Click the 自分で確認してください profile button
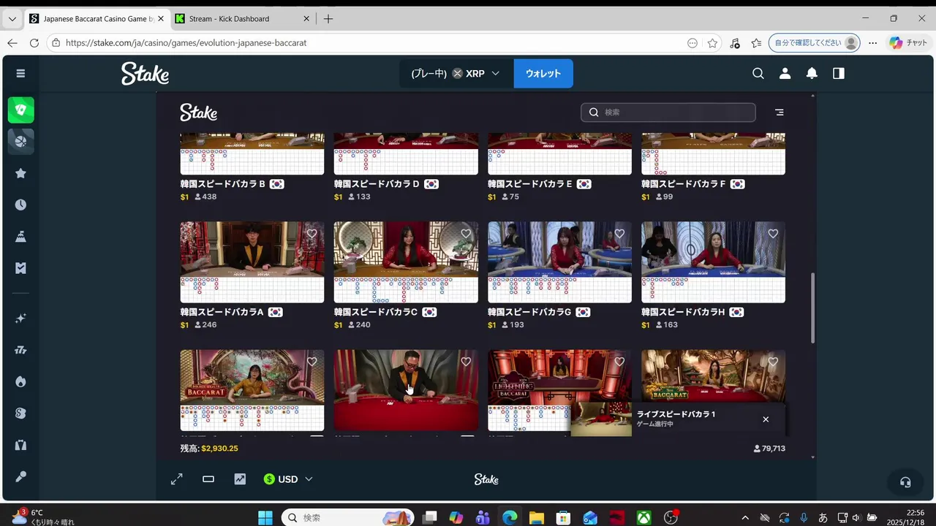936x526 pixels. coord(815,43)
